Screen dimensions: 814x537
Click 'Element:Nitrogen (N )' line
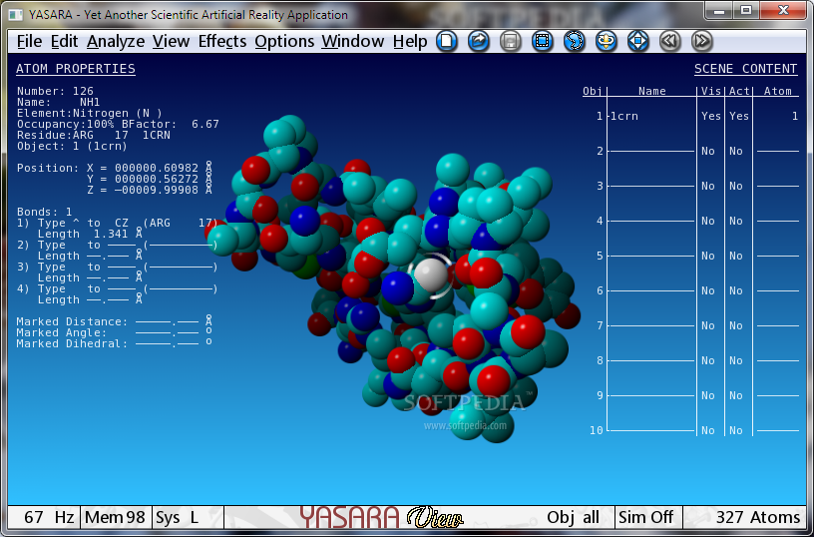(90, 113)
